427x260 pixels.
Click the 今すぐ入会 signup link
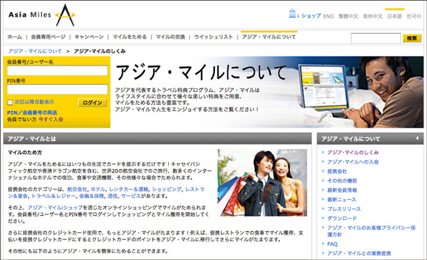pyautogui.click(x=51, y=119)
